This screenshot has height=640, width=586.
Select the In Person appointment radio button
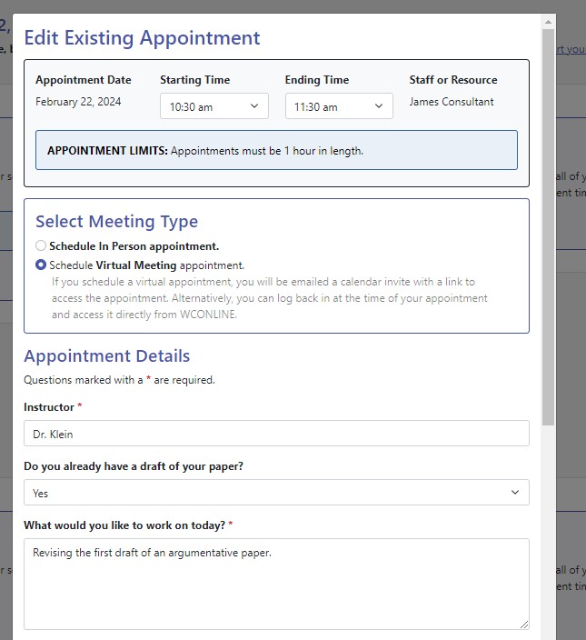41,245
